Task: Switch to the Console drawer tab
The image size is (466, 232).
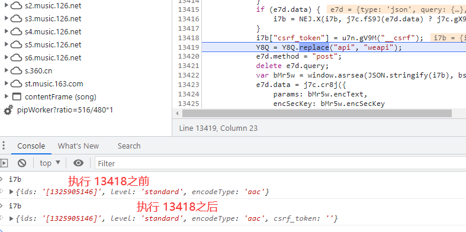Action: [x=31, y=146]
